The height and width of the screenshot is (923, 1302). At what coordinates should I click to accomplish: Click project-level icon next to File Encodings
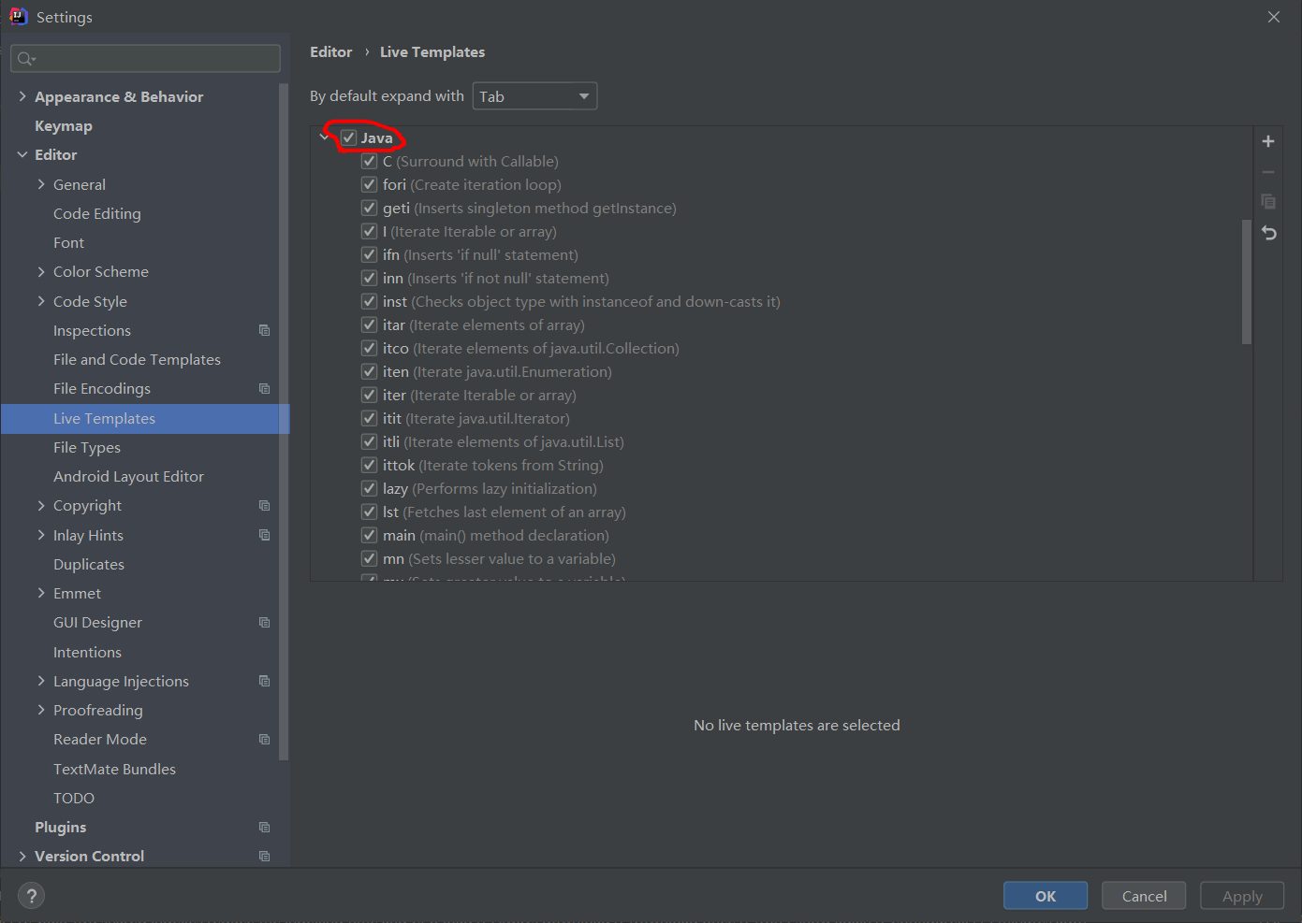[x=264, y=388]
